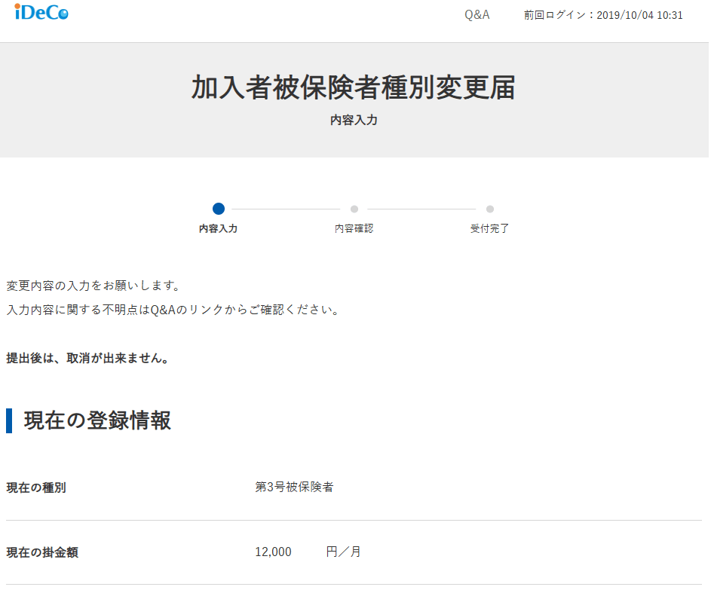Click the bold 提出後は、取消が出来ません warning
The image size is (711, 593).
87,358
